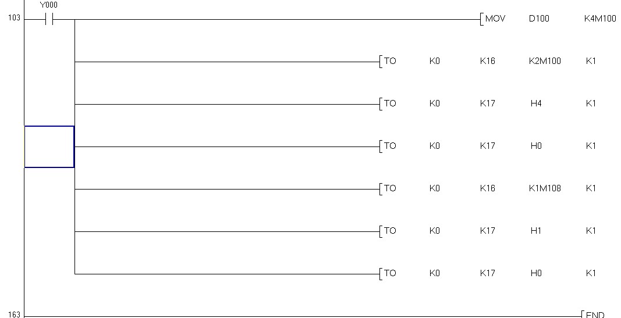The image size is (621, 318).
Task: Click K17 in the H4 row
Action: tap(488, 103)
